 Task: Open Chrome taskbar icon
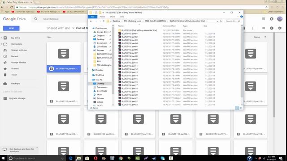coord(121,158)
